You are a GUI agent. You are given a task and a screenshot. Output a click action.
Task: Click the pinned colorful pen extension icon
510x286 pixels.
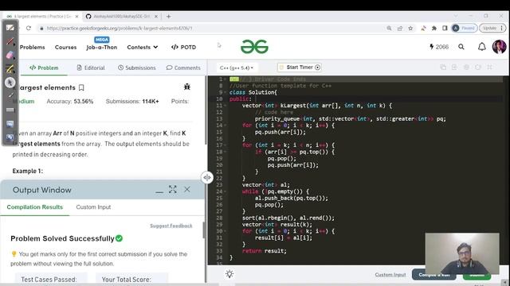(x=423, y=29)
